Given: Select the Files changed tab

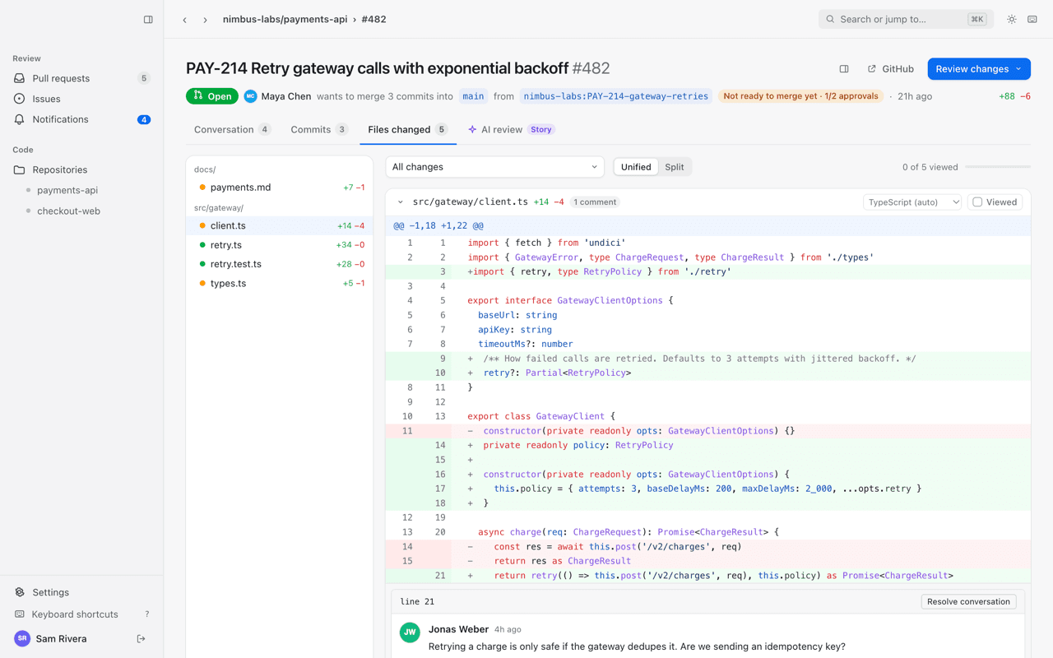Looking at the screenshot, I should (408, 130).
